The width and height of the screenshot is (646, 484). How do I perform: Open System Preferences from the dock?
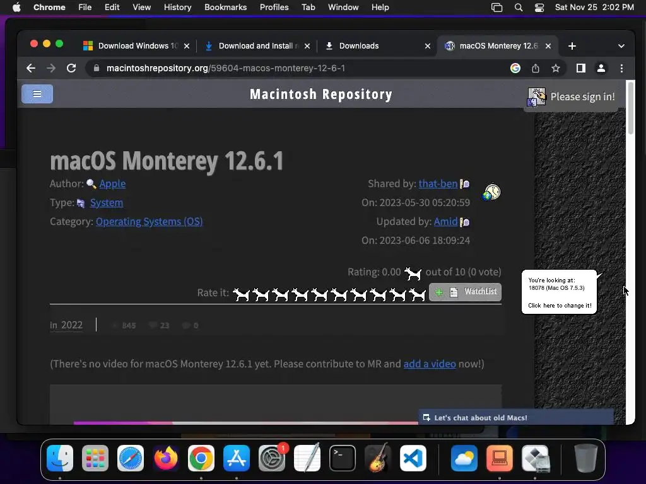point(272,458)
